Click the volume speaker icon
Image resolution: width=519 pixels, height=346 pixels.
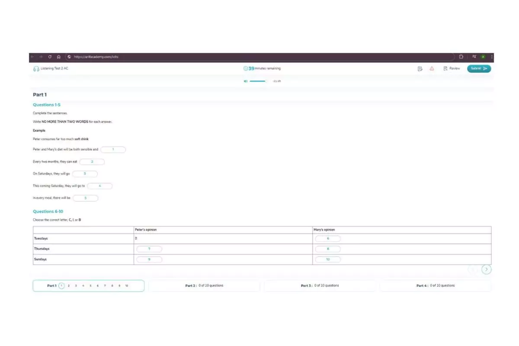245,81
